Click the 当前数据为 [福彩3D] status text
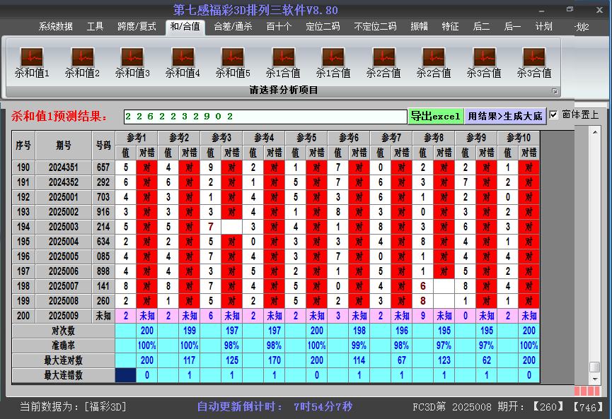The image size is (612, 419). point(73,406)
